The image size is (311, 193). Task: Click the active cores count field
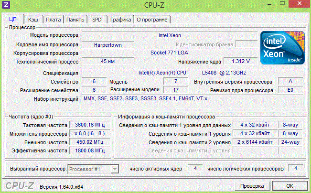coord(195,169)
